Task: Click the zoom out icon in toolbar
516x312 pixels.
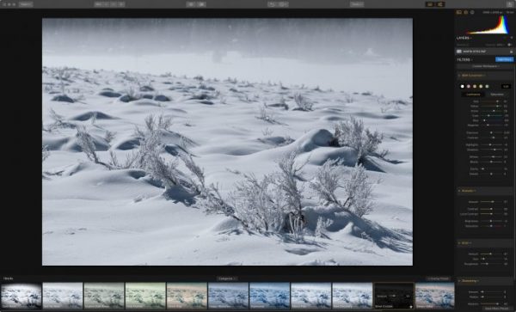Action: (x=114, y=4)
